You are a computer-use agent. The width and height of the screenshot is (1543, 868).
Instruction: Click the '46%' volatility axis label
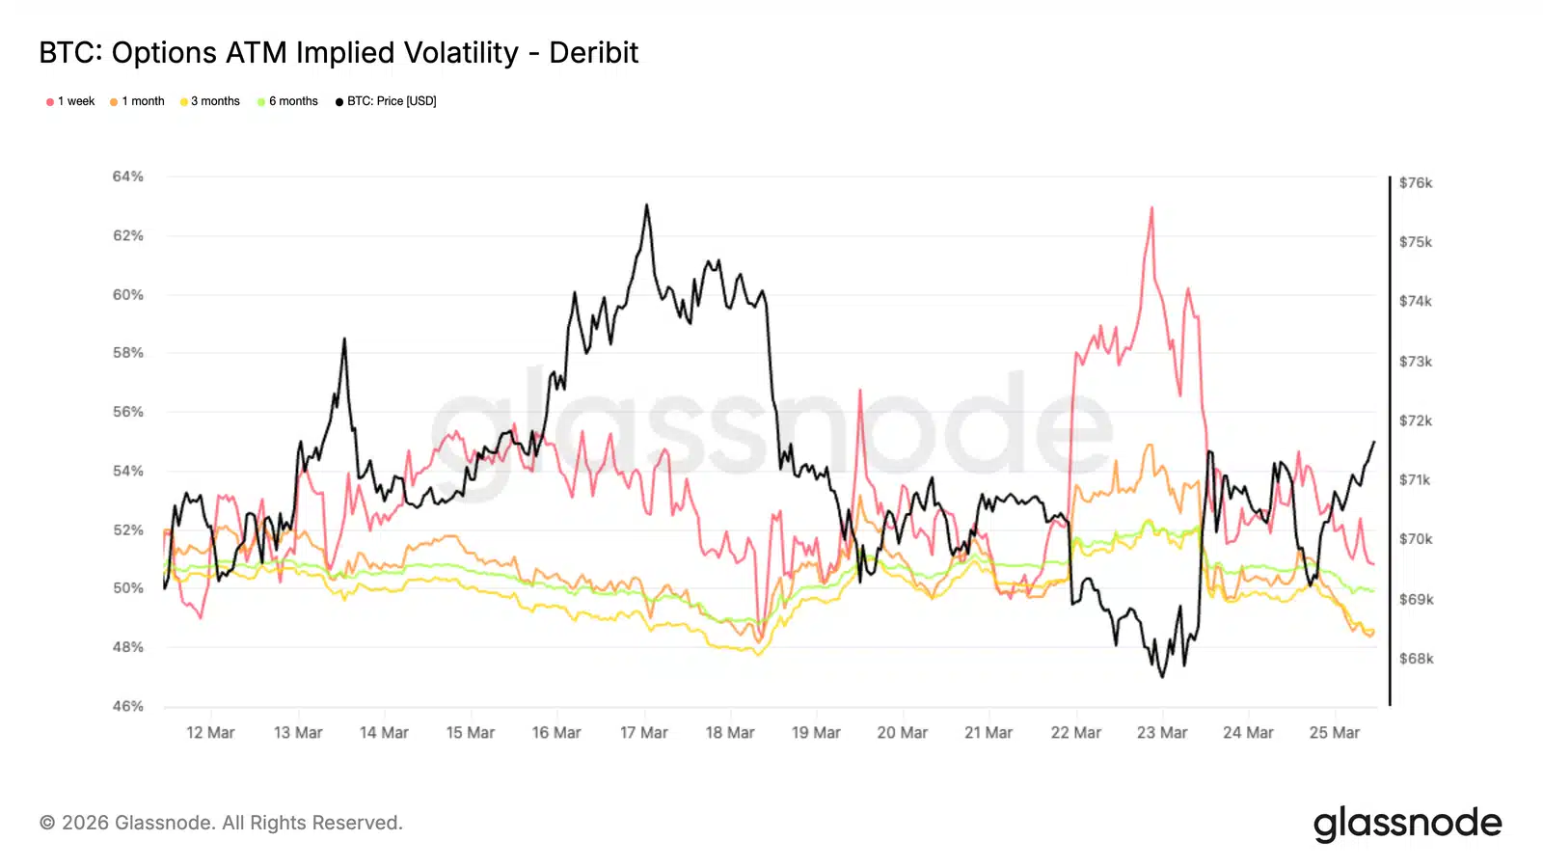[x=127, y=706]
